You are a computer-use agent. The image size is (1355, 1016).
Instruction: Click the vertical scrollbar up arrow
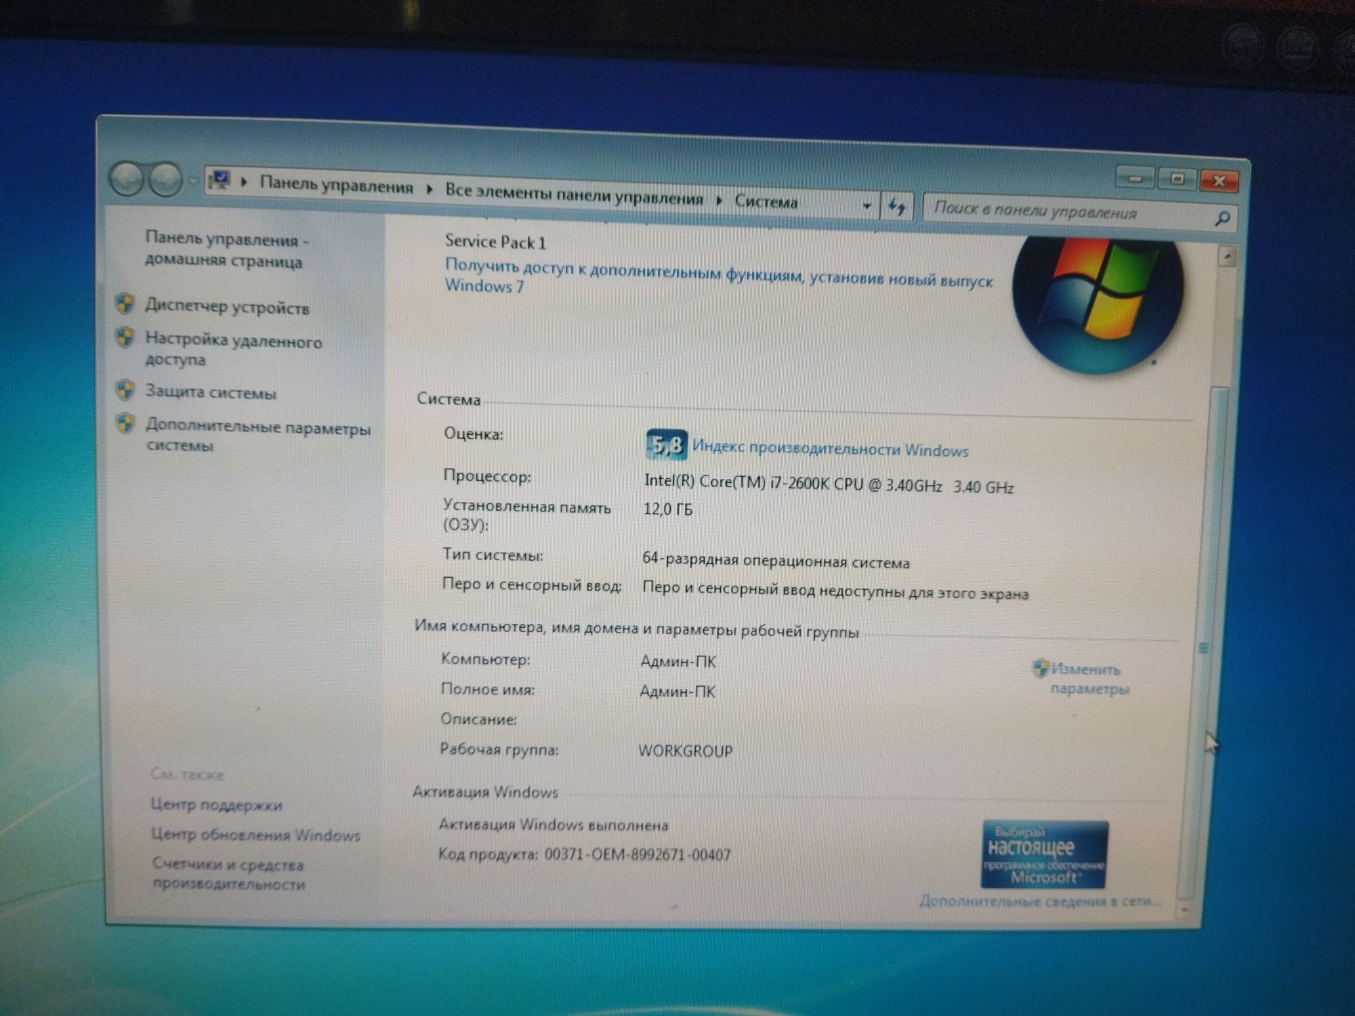tap(1227, 257)
